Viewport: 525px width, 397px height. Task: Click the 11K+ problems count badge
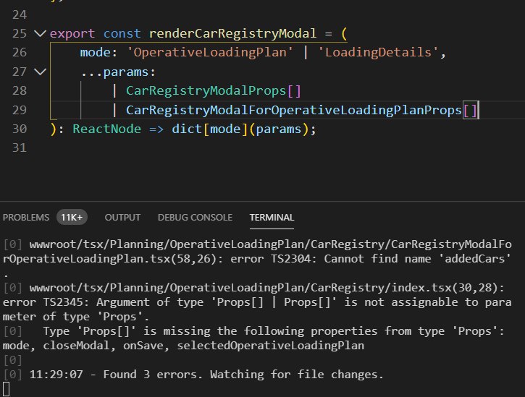(x=72, y=218)
